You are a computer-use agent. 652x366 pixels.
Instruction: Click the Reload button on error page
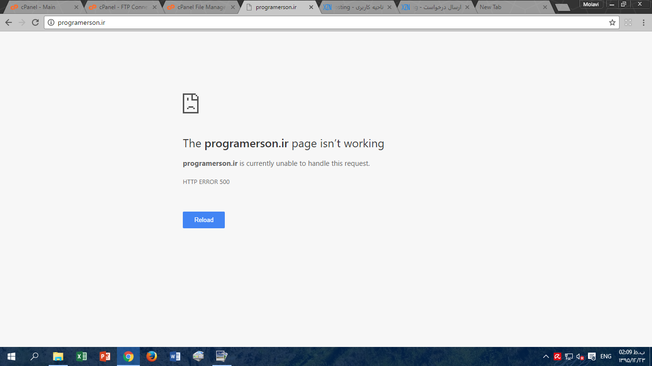click(x=203, y=220)
